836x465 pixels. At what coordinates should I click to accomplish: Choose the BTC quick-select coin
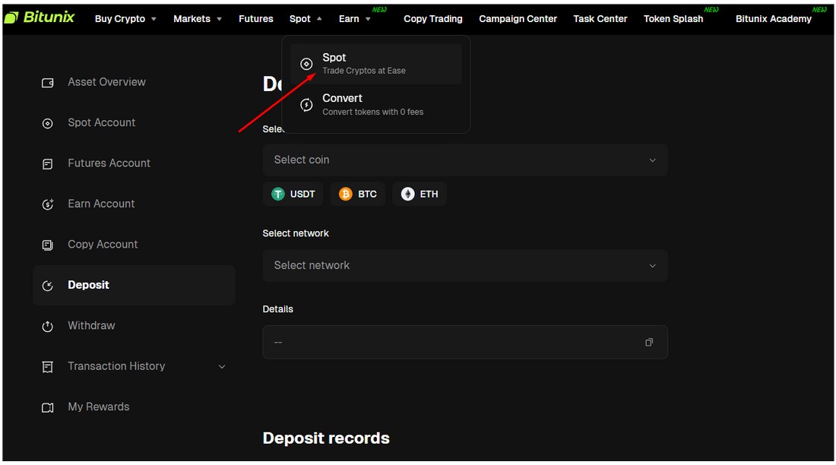click(358, 195)
